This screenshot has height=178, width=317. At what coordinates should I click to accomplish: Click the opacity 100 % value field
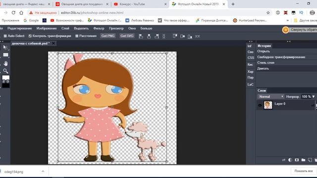coord(306,97)
